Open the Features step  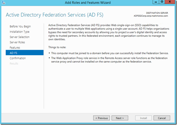tap(15, 48)
